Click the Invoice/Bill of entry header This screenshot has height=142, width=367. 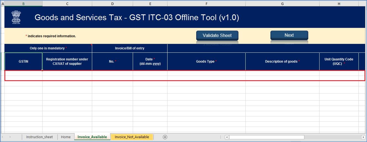click(130, 48)
